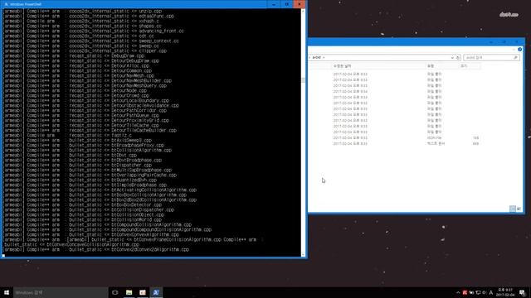Switch Explorer to details view icon

513,209
